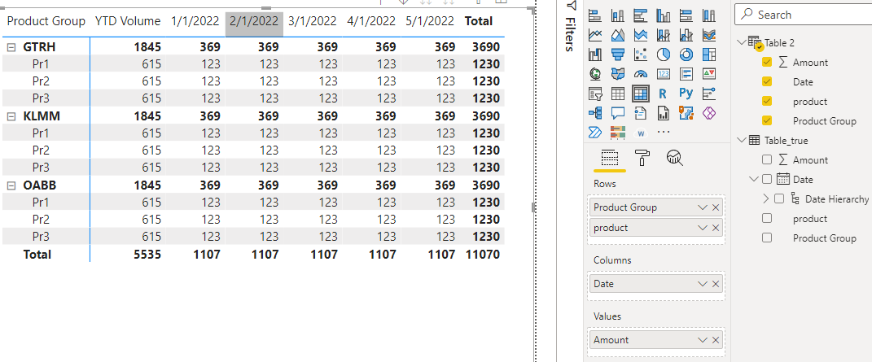The height and width of the screenshot is (362, 872).
Task: Add a Donut chart visual
Action: click(x=686, y=55)
